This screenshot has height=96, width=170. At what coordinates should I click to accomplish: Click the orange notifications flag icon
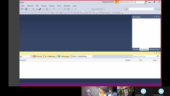(x=116, y=2)
